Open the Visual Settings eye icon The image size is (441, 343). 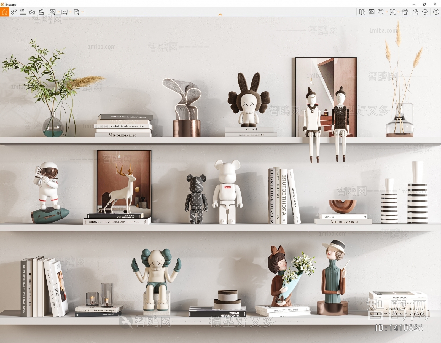[x=416, y=12]
